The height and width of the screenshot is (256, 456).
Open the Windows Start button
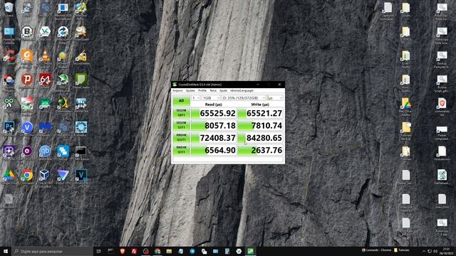(x=6, y=251)
